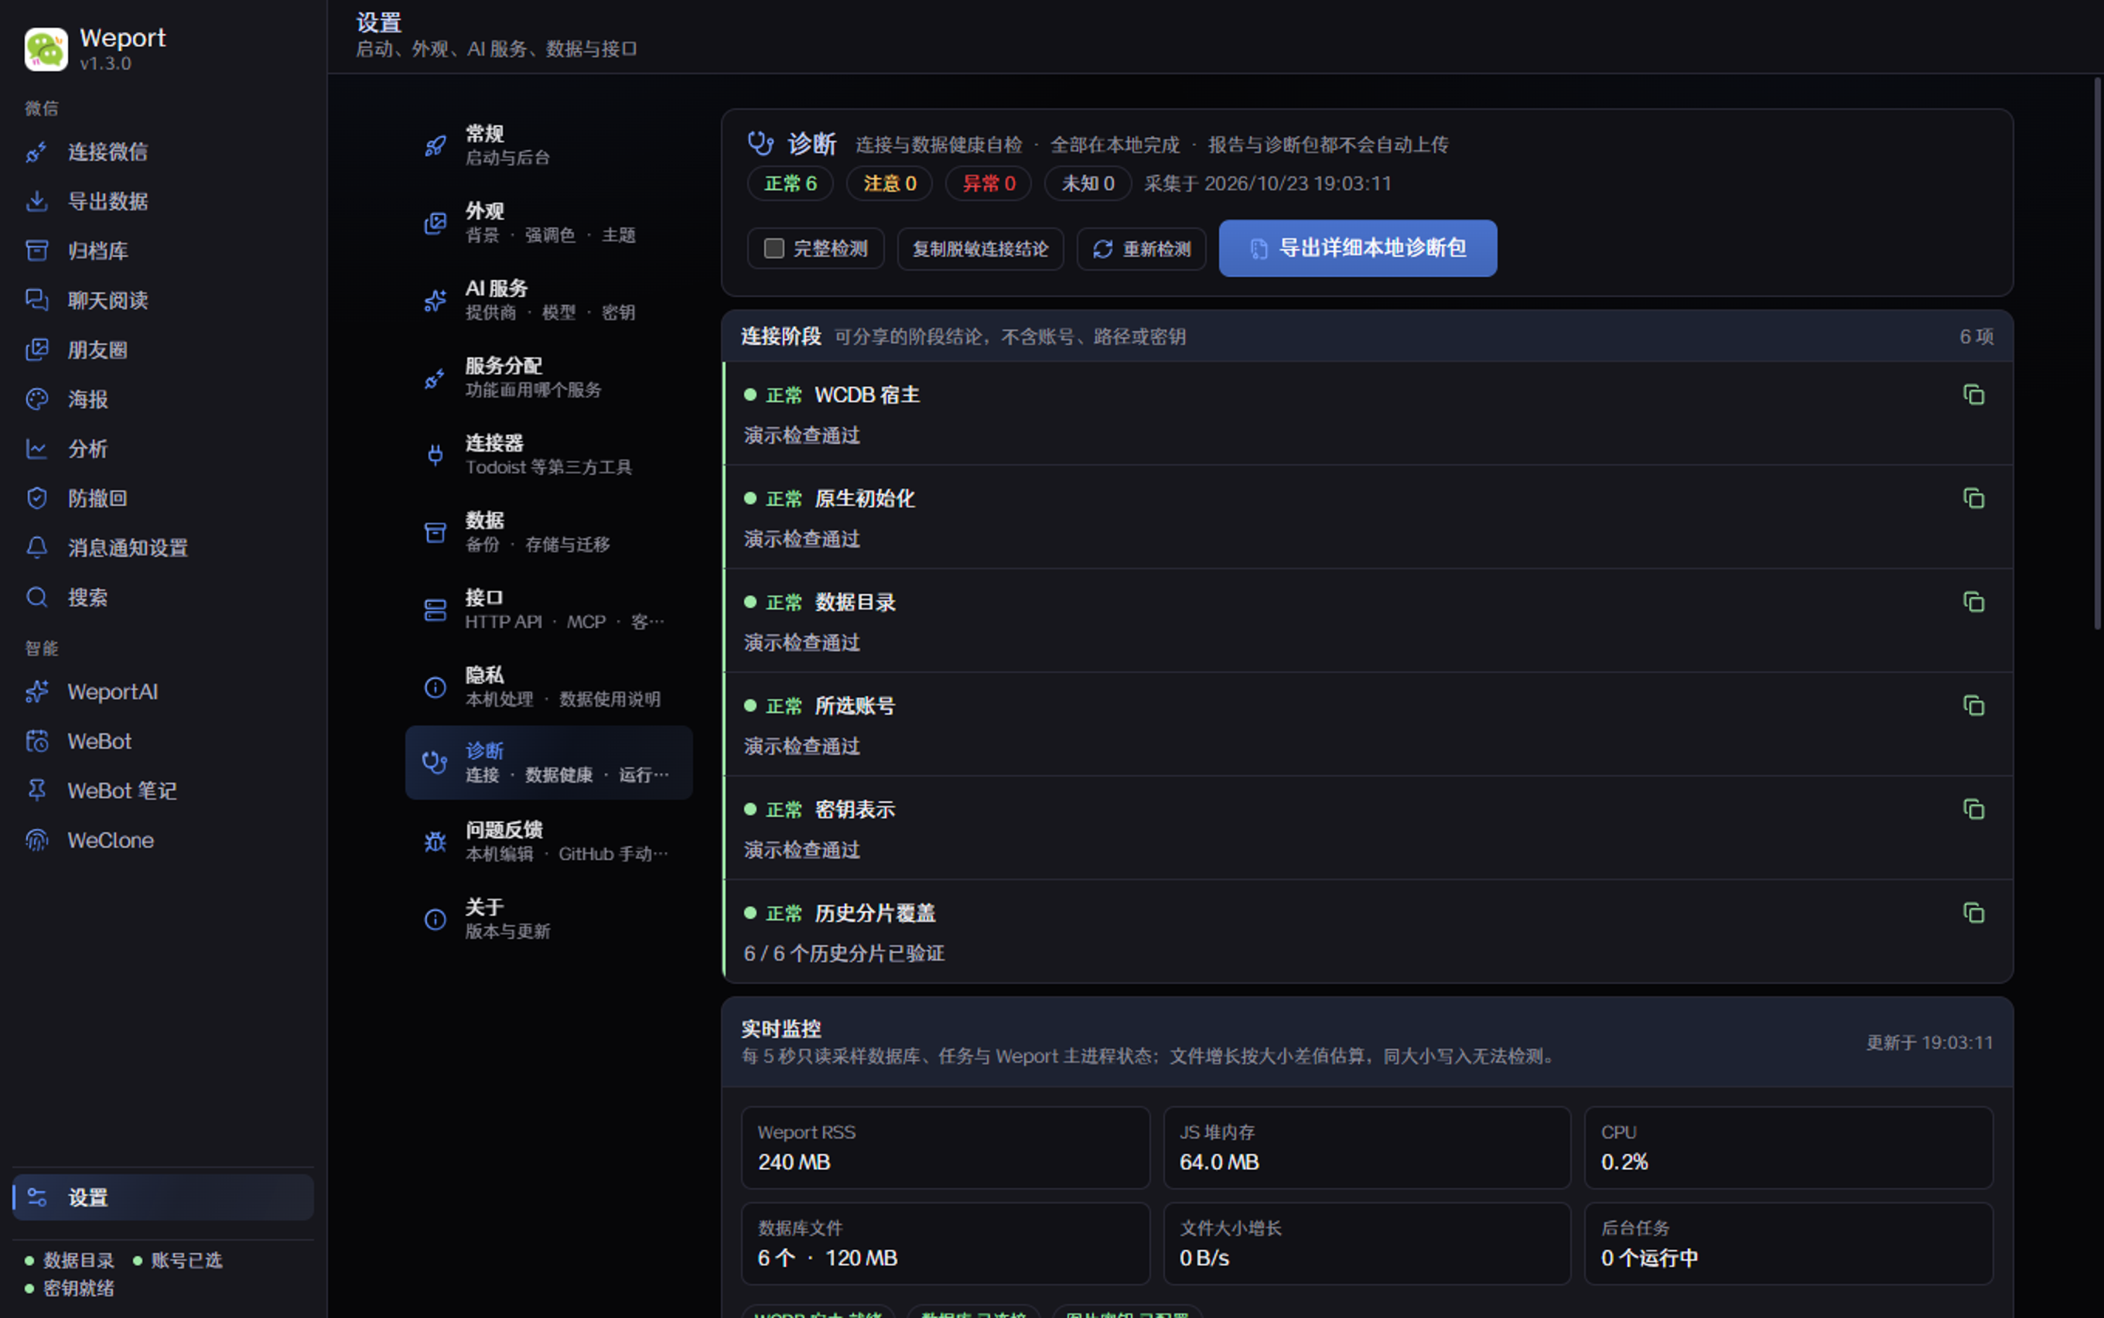Open the AI 服务 settings tab
Image resolution: width=2104 pixels, height=1318 pixels.
[549, 300]
